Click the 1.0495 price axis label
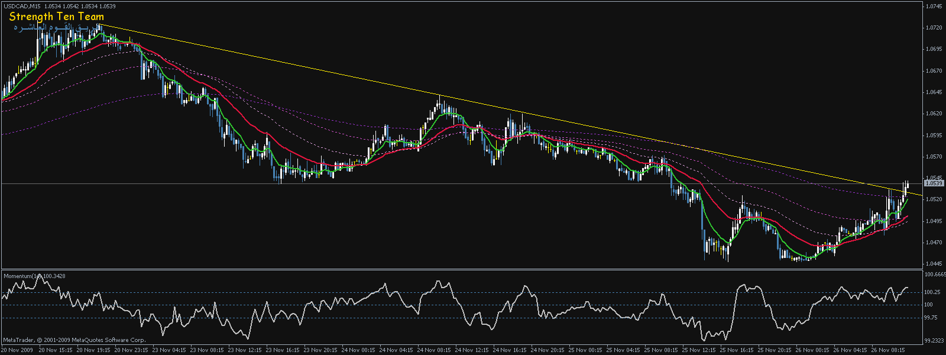946x355 pixels. click(x=934, y=221)
